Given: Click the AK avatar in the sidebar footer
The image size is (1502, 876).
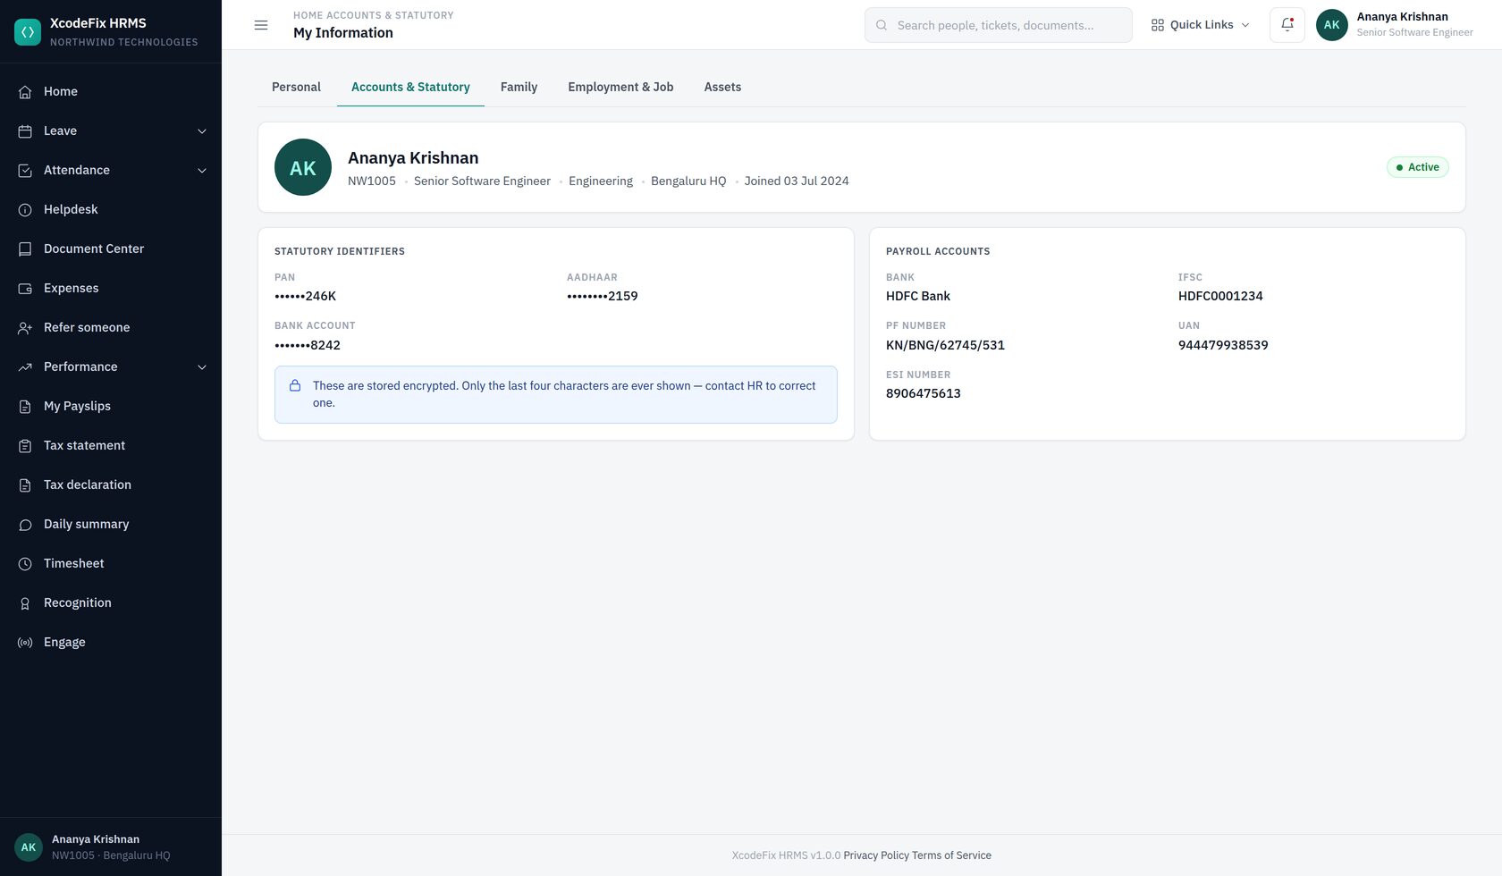Looking at the screenshot, I should click(29, 847).
